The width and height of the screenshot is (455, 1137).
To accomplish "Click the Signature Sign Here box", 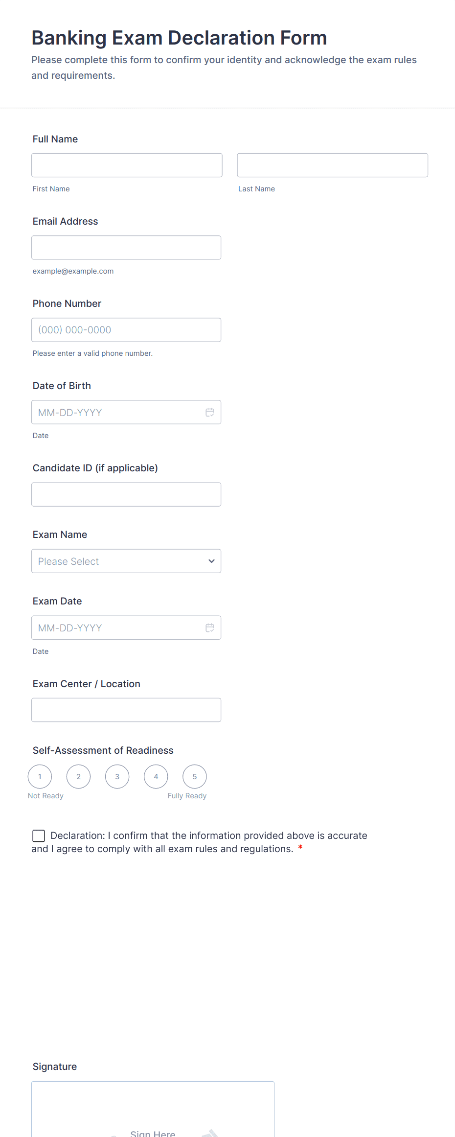I will 153,1110.
